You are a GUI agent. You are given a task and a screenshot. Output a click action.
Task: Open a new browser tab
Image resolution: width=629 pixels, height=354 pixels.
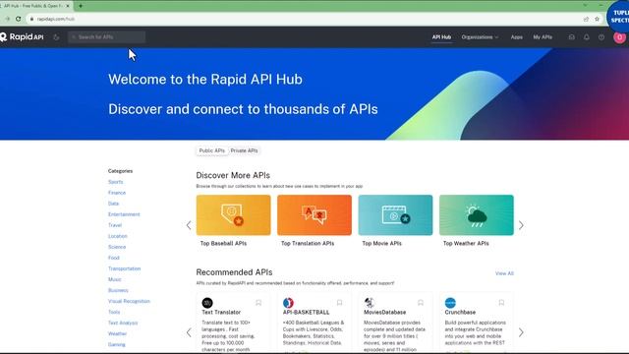(x=81, y=6)
